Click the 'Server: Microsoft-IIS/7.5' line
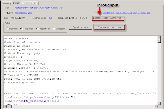This screenshot has width=164, height=109. pyautogui.click(x=25, y=64)
